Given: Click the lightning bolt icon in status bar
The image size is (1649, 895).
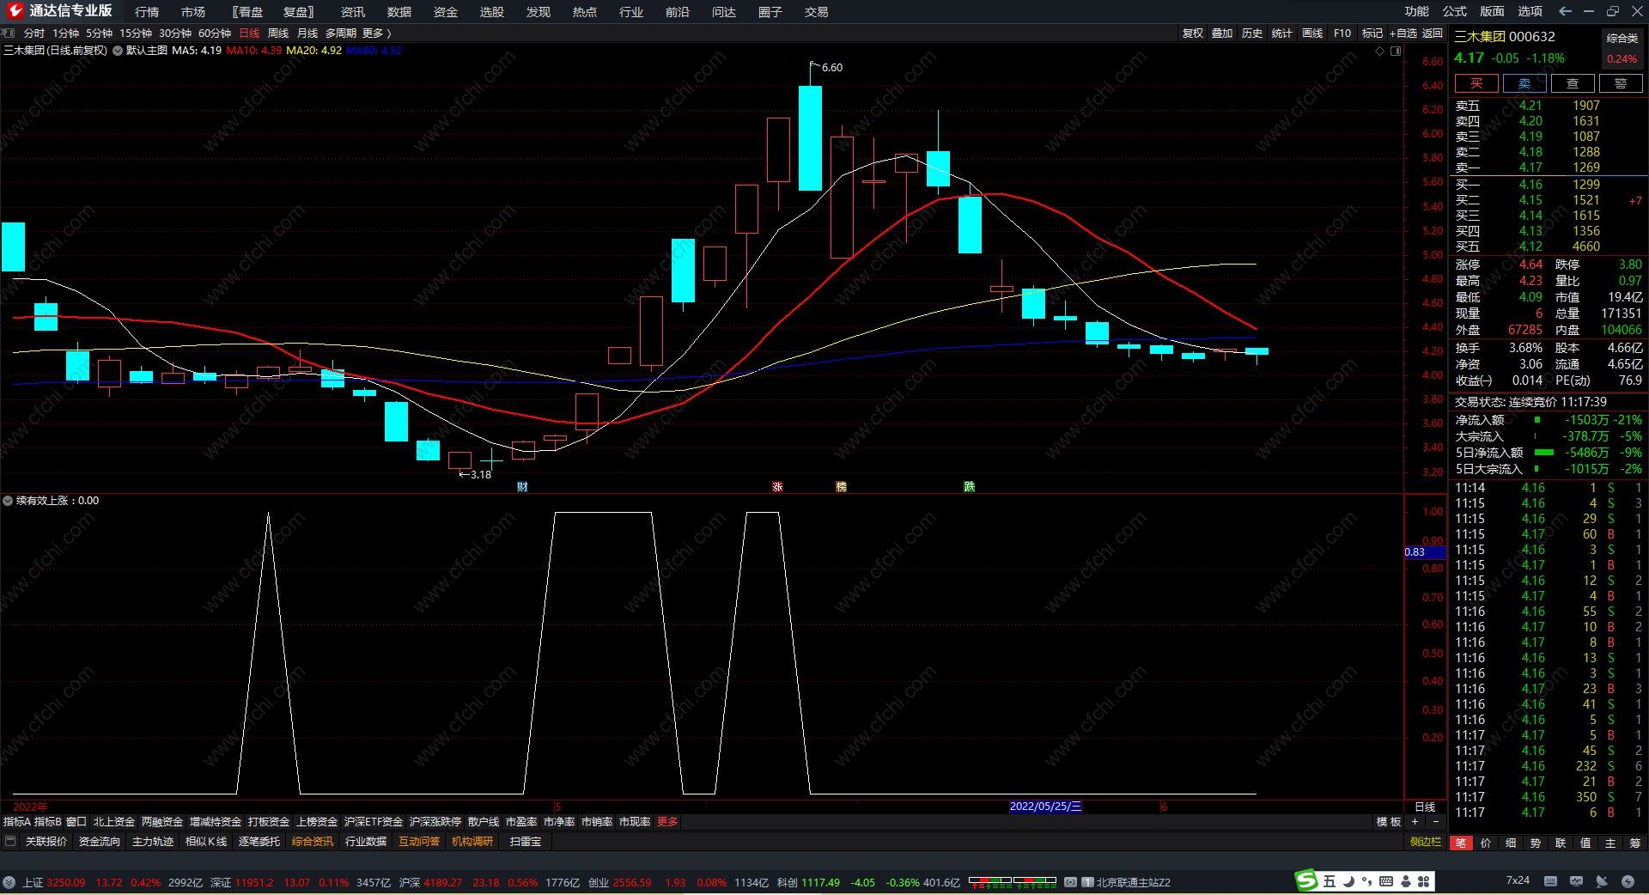Looking at the screenshot, I should [x=1628, y=881].
